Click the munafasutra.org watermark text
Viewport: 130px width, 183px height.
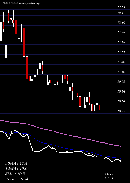[x=29, y=3]
